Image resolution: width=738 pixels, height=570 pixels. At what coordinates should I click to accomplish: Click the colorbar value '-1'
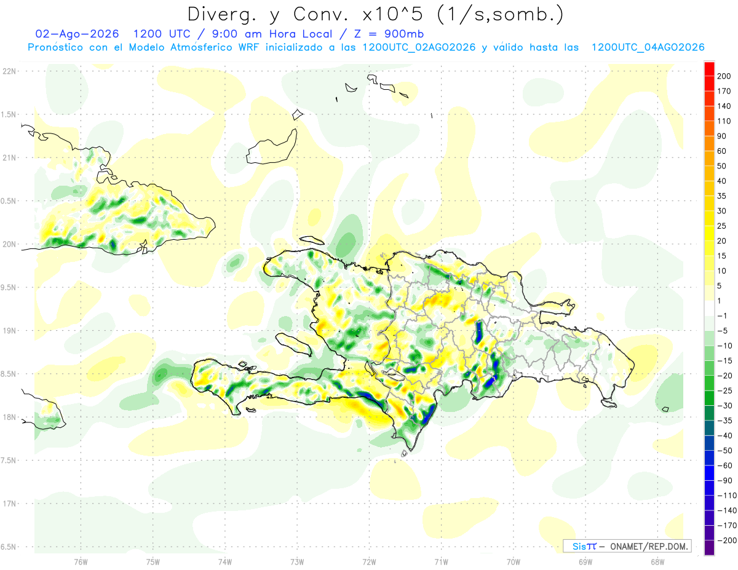(723, 316)
